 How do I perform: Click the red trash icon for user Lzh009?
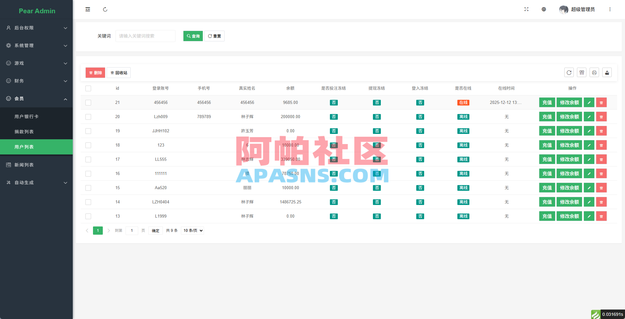click(x=601, y=117)
